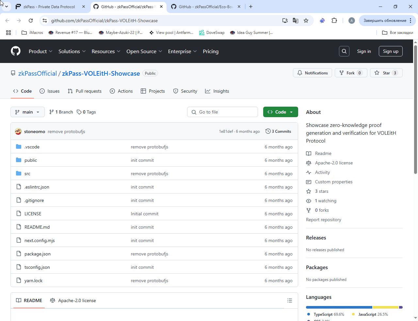Open the tab search chevron in browser
This screenshot has height=321, width=418.
click(x=6, y=7)
